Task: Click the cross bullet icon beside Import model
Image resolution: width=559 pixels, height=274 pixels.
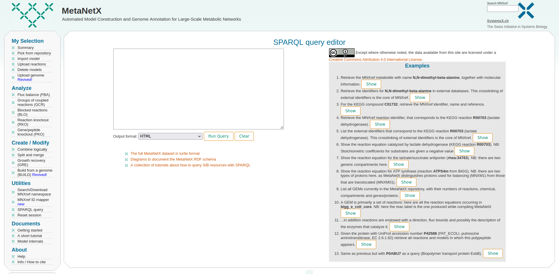Action: coord(13,59)
